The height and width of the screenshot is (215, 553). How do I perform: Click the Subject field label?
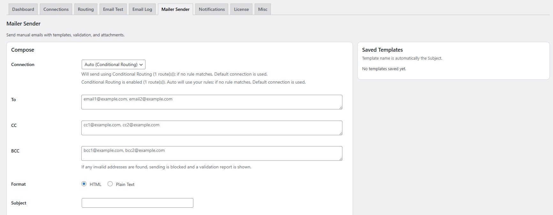tap(19, 203)
